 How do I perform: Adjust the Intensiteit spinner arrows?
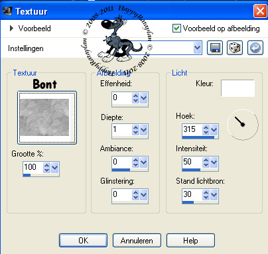click(206, 162)
